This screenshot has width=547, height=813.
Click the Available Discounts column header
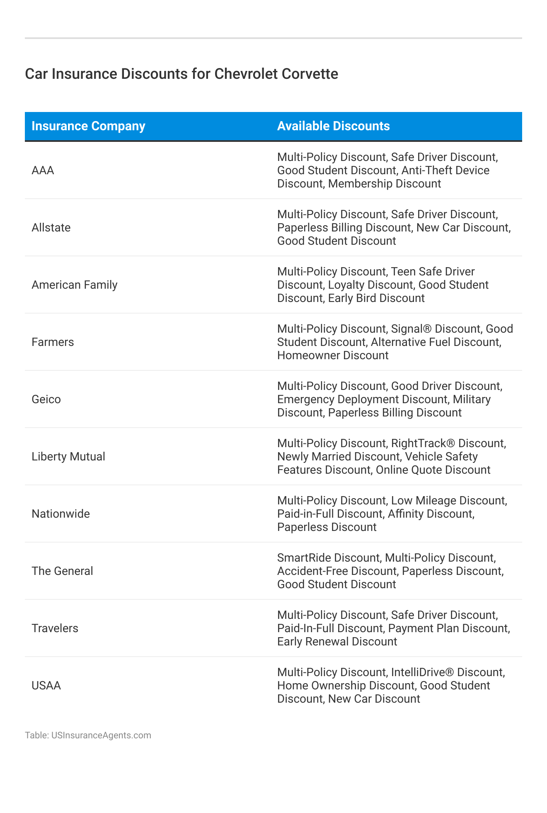click(333, 126)
